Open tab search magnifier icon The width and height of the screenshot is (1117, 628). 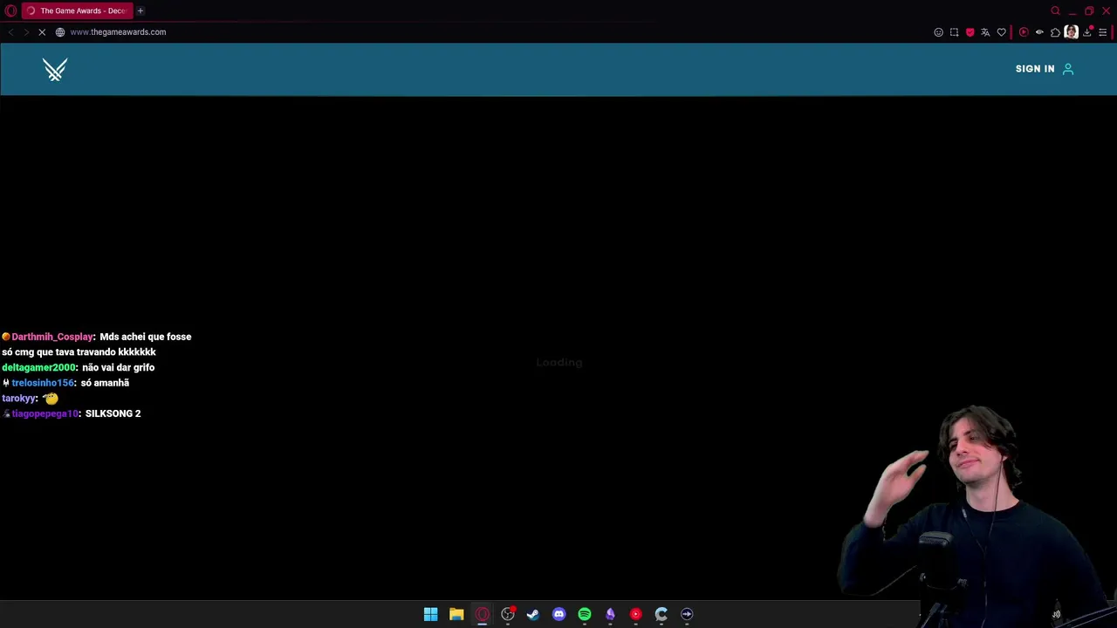[x=1055, y=10]
